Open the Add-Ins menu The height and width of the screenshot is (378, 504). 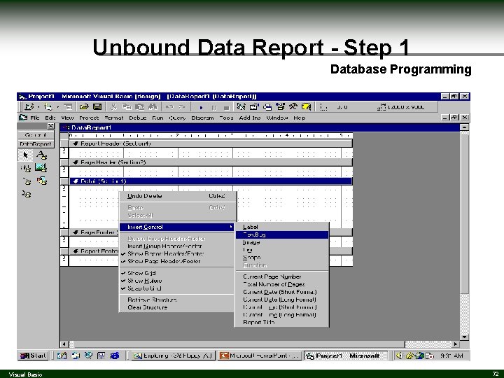tap(250, 118)
